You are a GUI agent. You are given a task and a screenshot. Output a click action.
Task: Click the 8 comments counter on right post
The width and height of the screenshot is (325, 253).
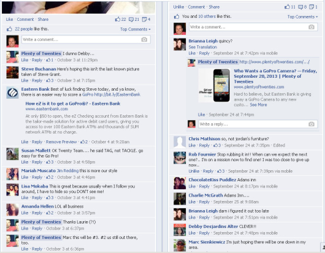[302, 7]
